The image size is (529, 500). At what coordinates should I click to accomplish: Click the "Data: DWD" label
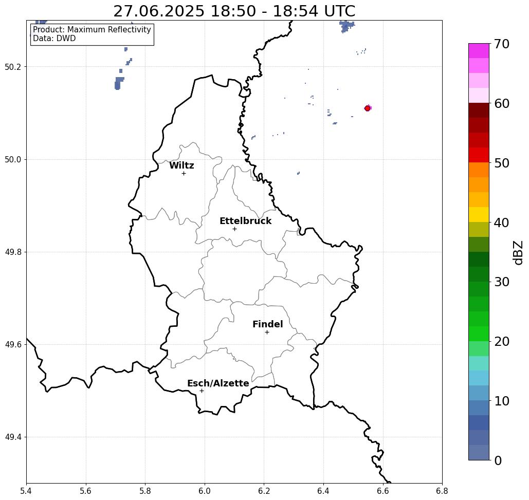(x=54, y=39)
